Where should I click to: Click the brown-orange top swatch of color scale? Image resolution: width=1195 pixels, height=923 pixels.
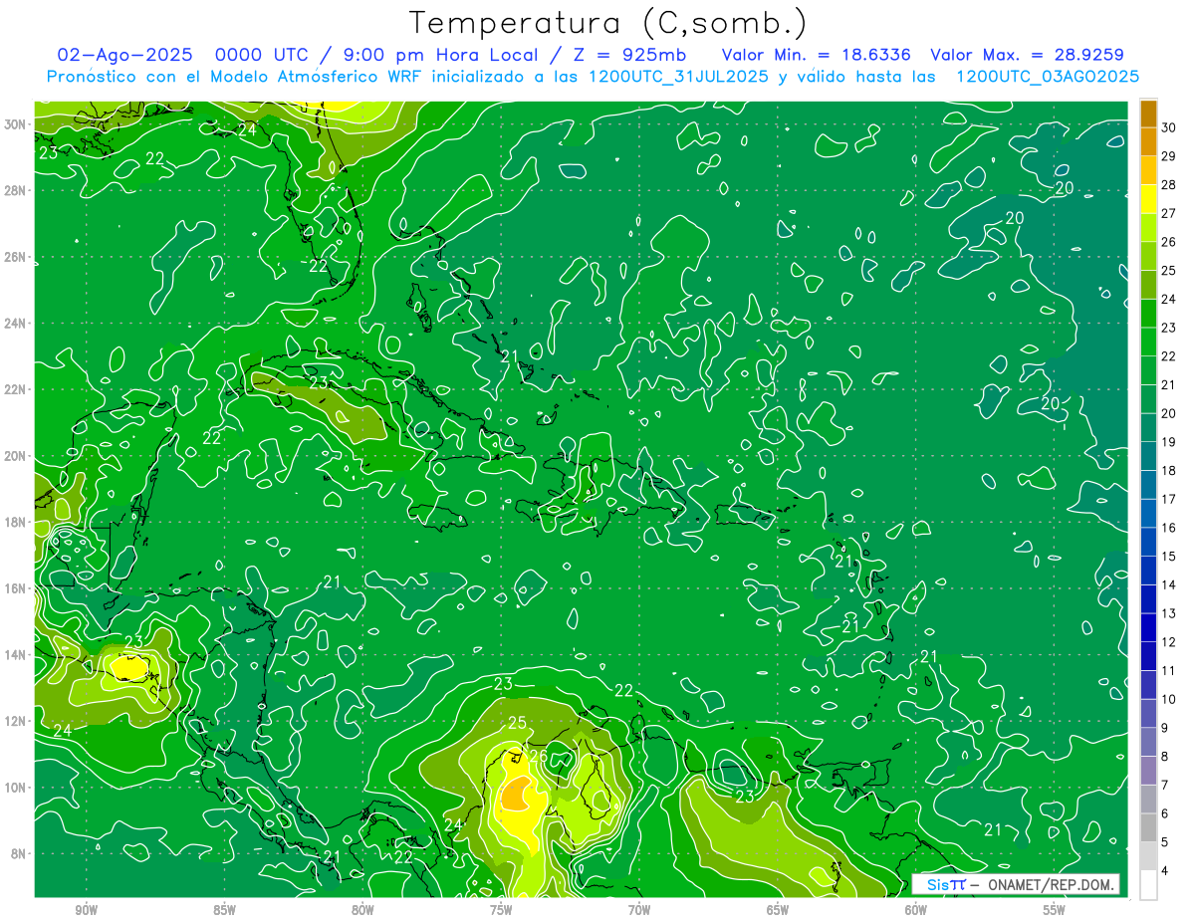pyautogui.click(x=1148, y=114)
